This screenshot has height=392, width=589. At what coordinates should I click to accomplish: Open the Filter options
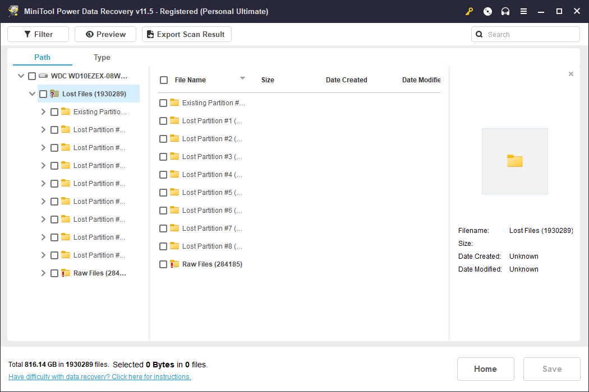pyautogui.click(x=38, y=34)
